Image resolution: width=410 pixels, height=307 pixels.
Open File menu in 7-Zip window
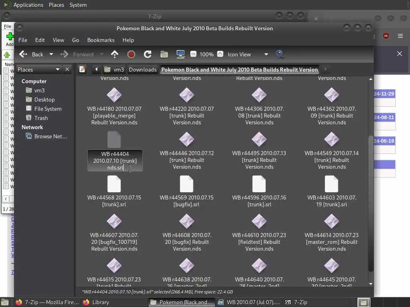point(8,26)
